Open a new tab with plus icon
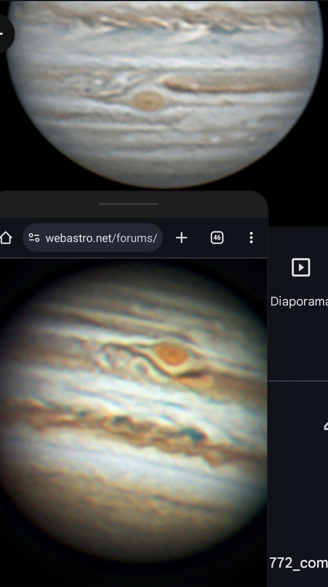 pos(181,238)
